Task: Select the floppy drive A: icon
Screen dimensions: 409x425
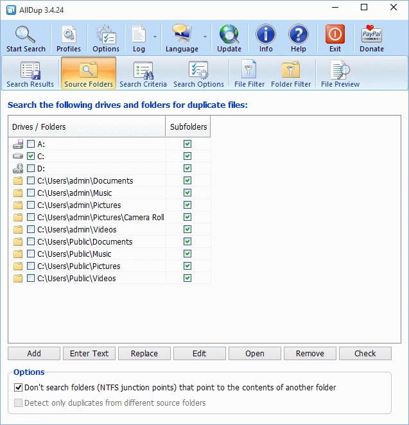Action: coord(18,144)
